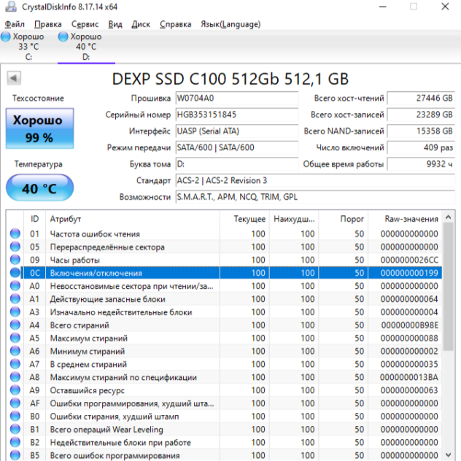Click the serial number field HGB353151845
The height and width of the screenshot is (461, 461).
[237, 115]
